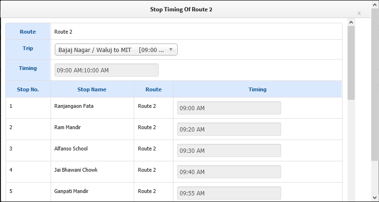Close the Stop Timing dialog
This screenshot has width=379, height=202.
pyautogui.click(x=359, y=13)
